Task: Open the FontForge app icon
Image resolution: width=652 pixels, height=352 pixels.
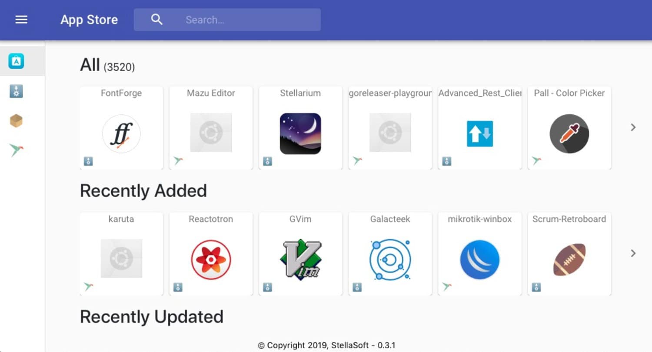Action: tap(121, 134)
